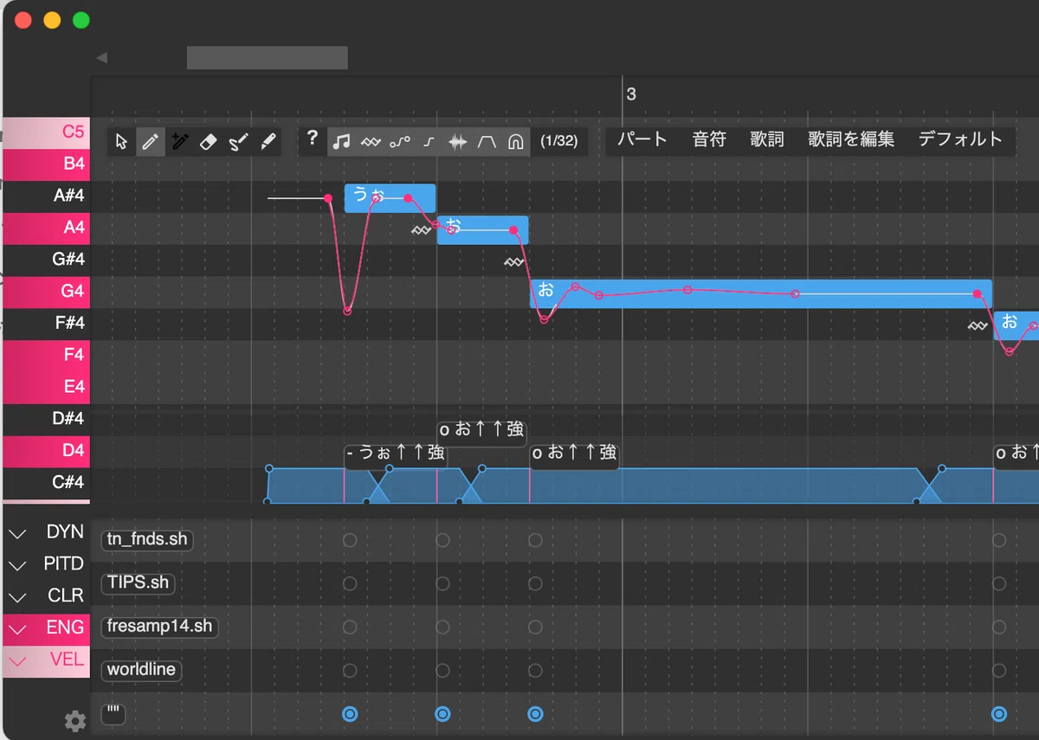Screen dimensions: 1039x740
Task: Open the 音符 menu
Action: (x=709, y=139)
